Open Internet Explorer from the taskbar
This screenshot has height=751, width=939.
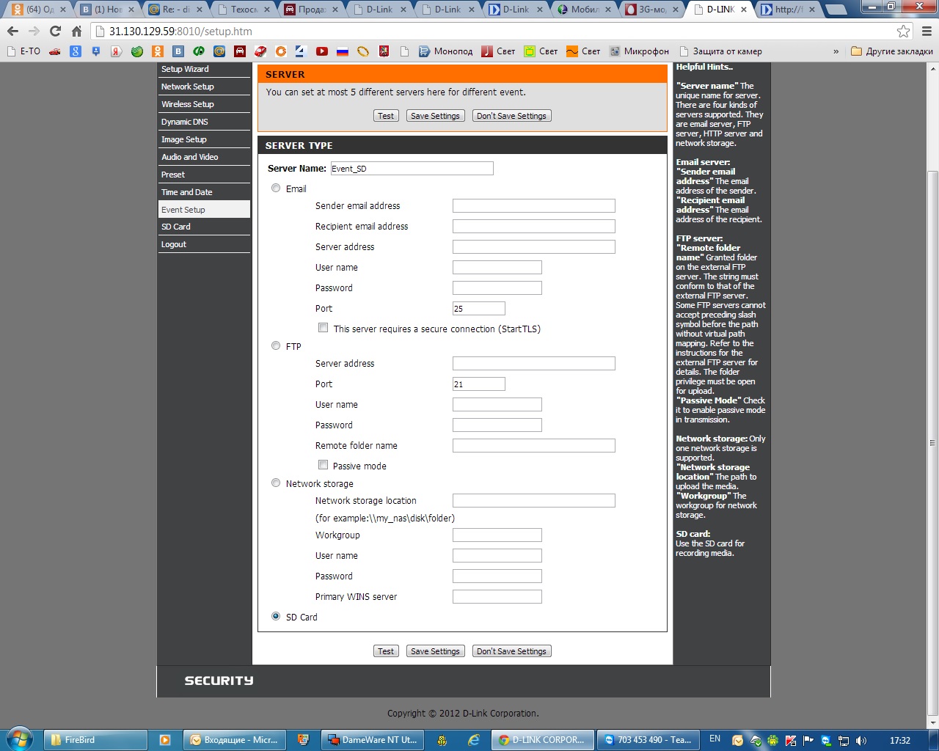click(474, 740)
